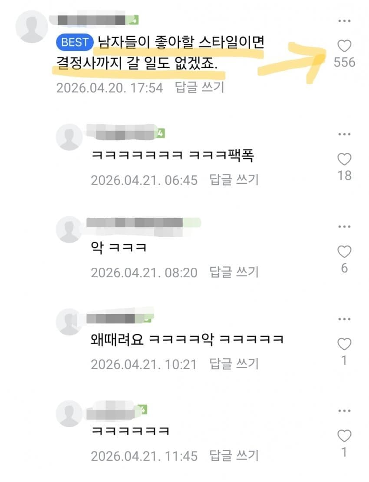Click the blue BEST badge
This screenshot has height=482, width=369.
[75, 42]
